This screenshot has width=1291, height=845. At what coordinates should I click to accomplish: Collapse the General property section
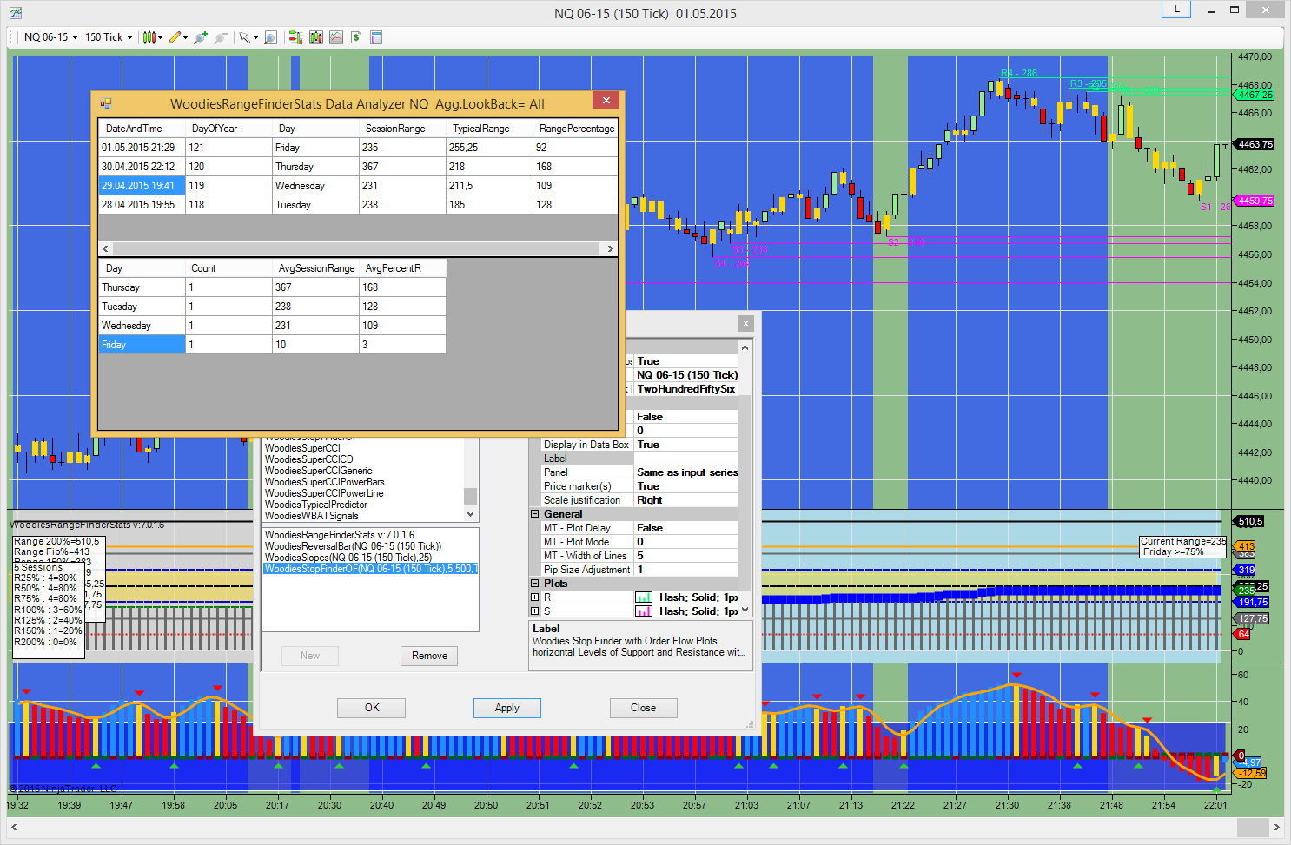pyautogui.click(x=535, y=514)
